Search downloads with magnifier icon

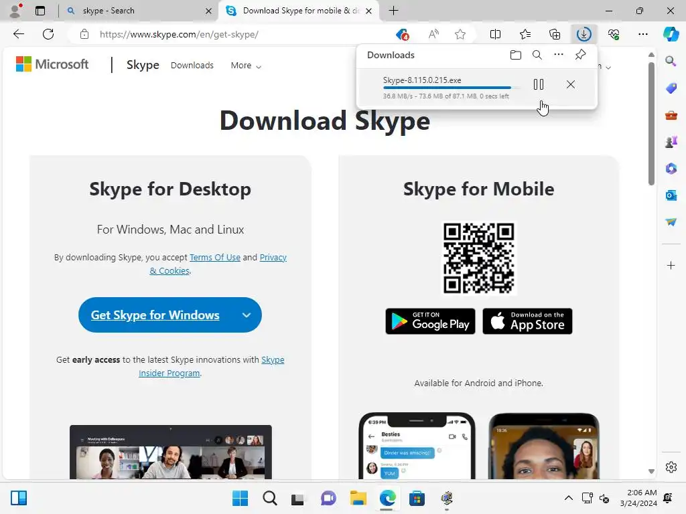[537, 55]
